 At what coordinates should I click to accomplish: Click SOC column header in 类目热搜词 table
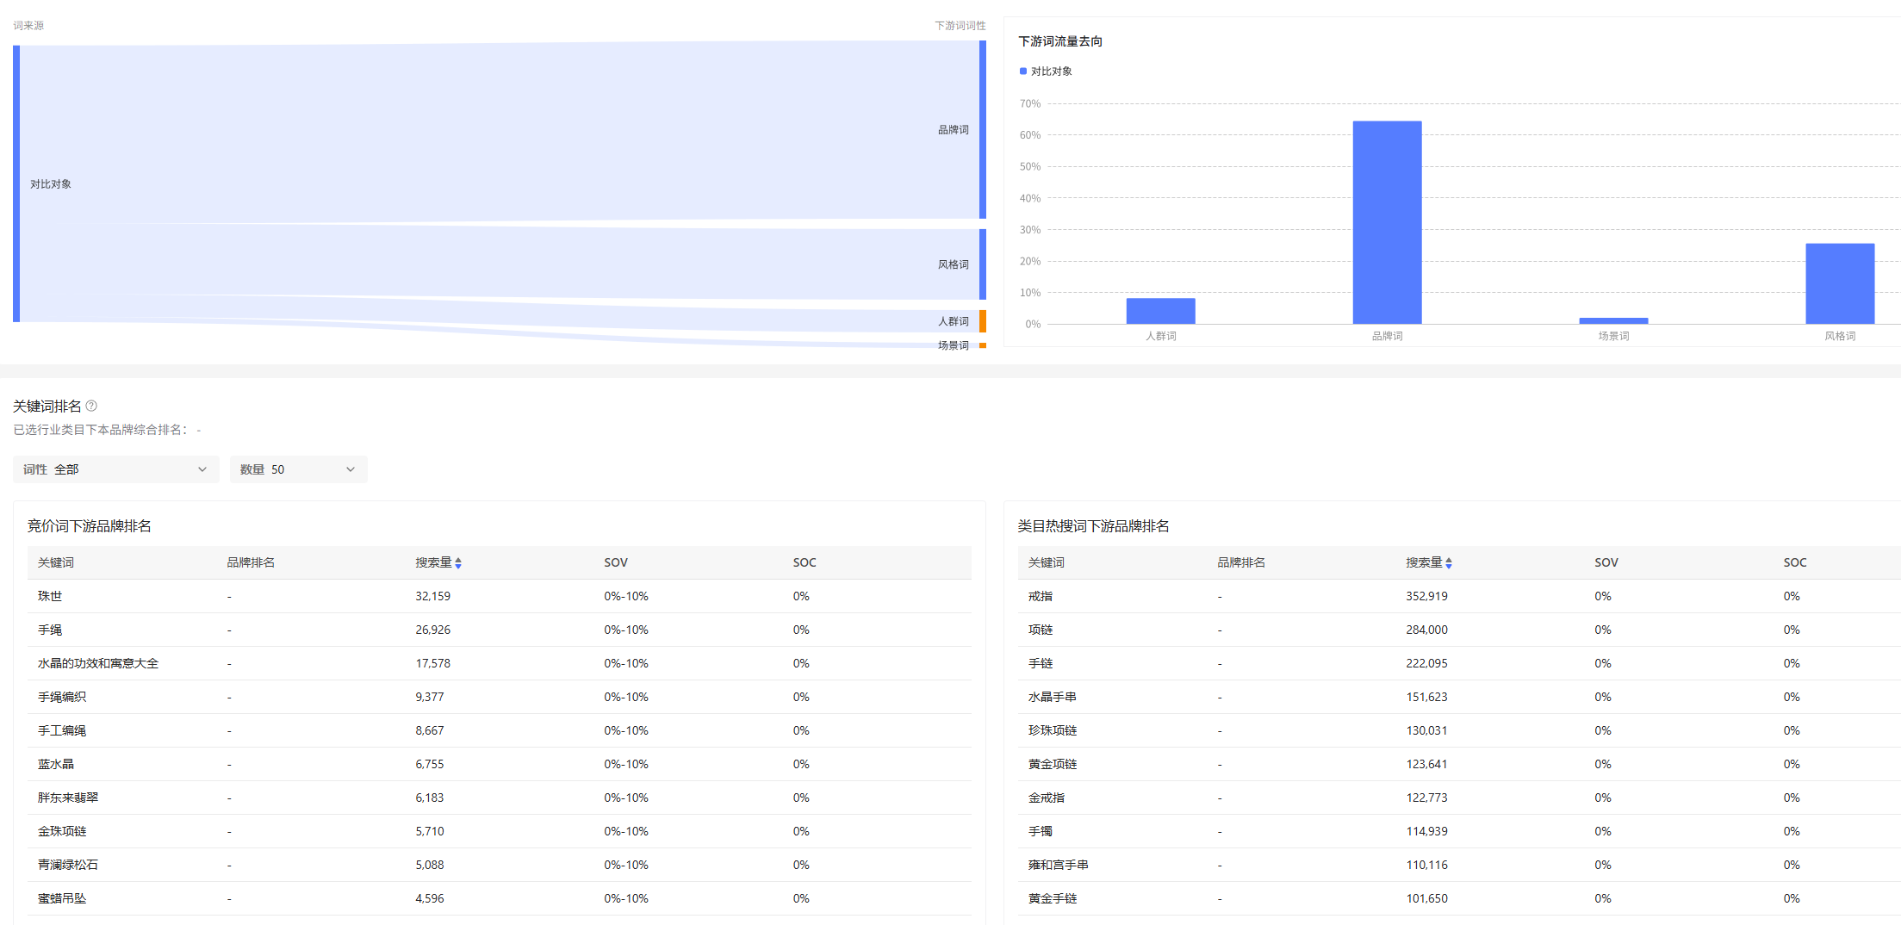coord(1794,562)
